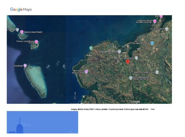Select the Mariamman Temple gray marker
185x137 pixels.
[130, 78]
